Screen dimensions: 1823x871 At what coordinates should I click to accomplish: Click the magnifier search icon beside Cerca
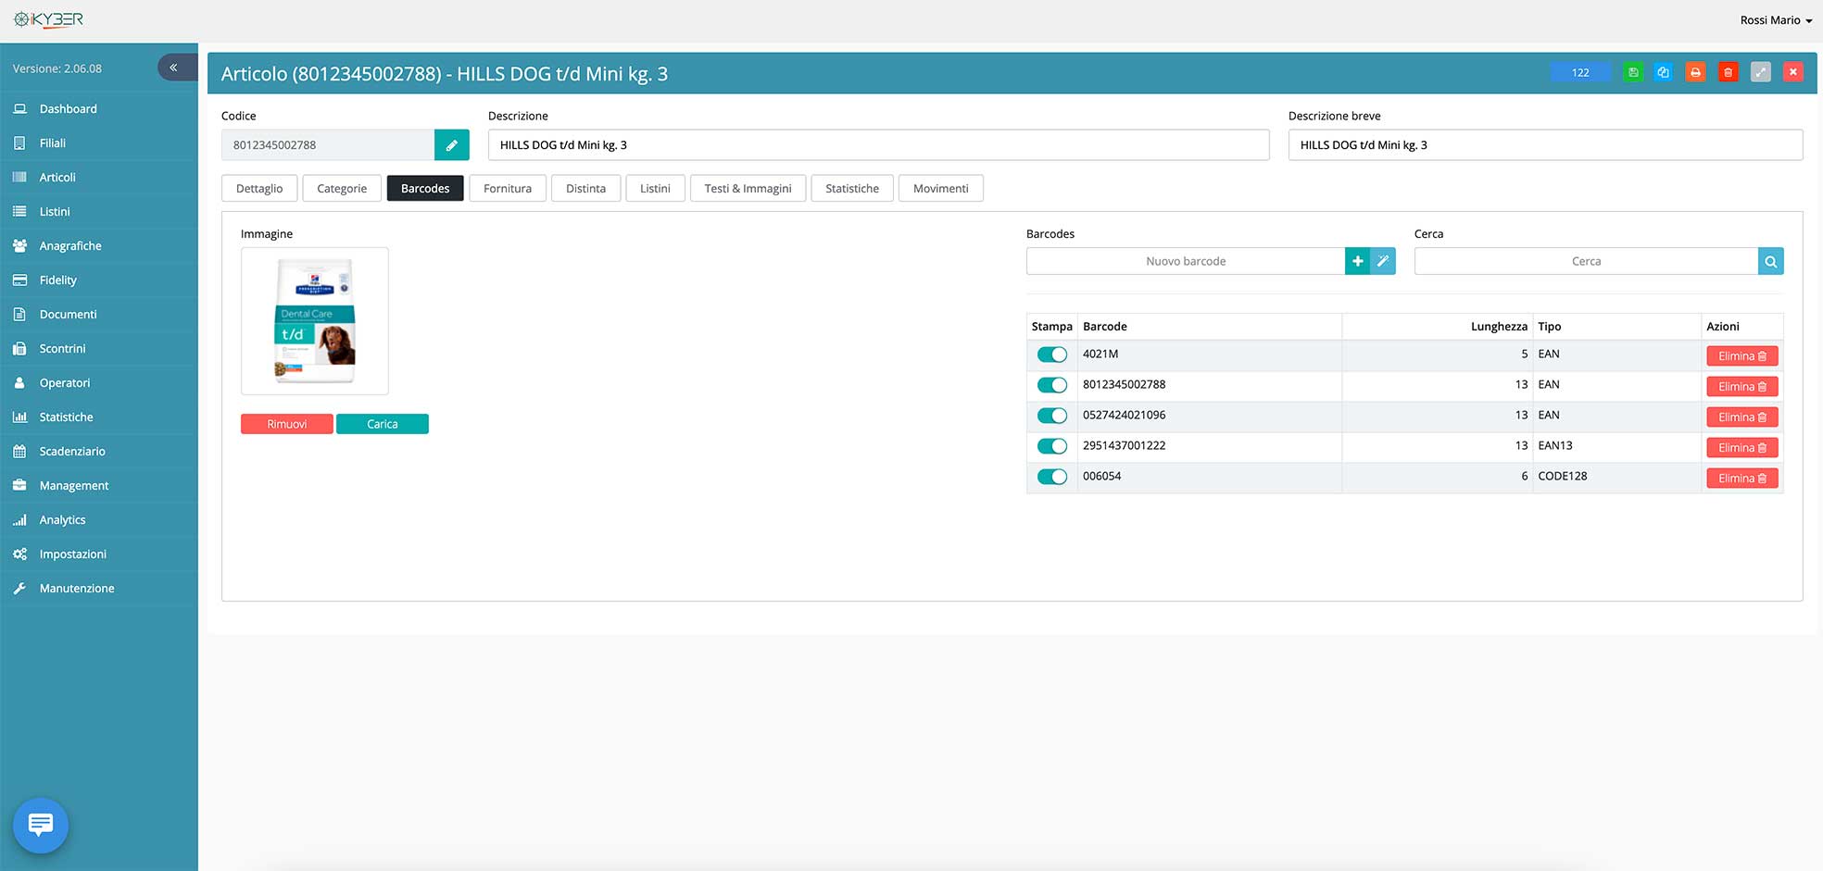tap(1771, 261)
